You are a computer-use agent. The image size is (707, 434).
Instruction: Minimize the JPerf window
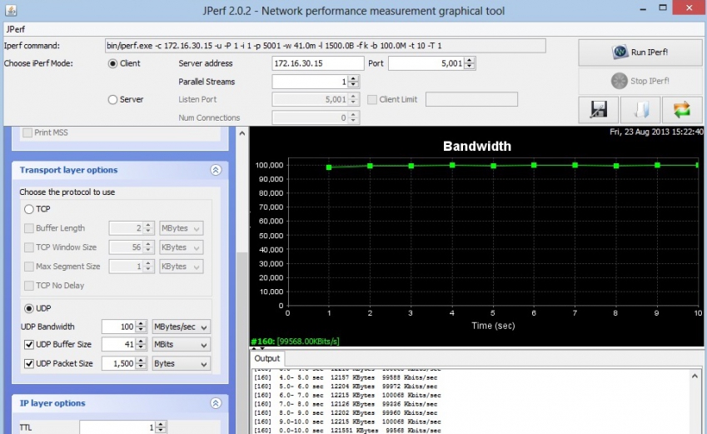coord(644,8)
